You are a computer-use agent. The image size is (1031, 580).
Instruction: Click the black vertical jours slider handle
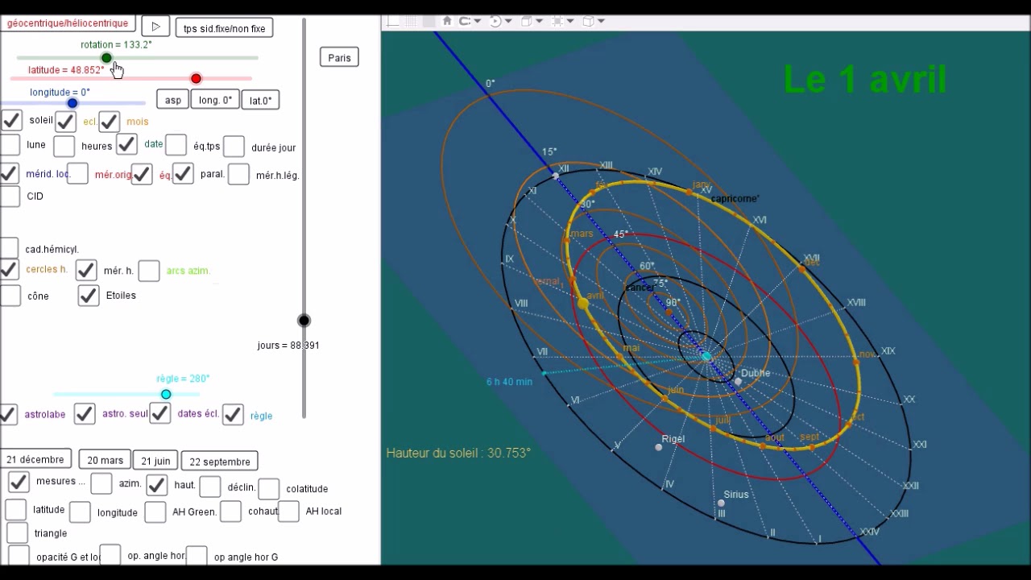click(x=304, y=321)
